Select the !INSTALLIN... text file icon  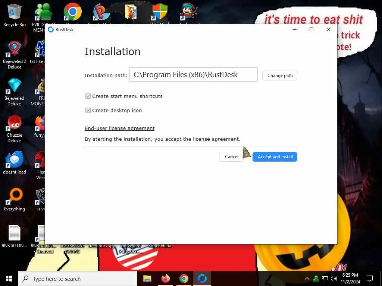click(x=15, y=236)
